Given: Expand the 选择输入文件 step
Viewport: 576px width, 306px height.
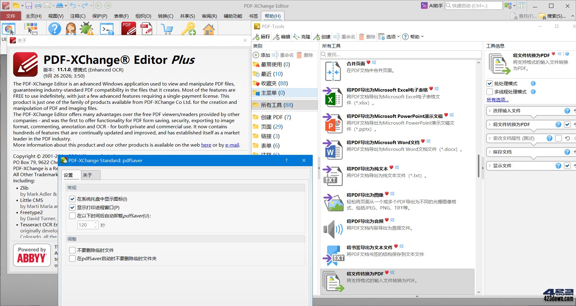Looking at the screenshot, I should 489,111.
